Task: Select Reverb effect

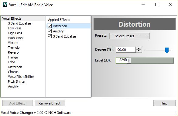Action: coord(13,52)
